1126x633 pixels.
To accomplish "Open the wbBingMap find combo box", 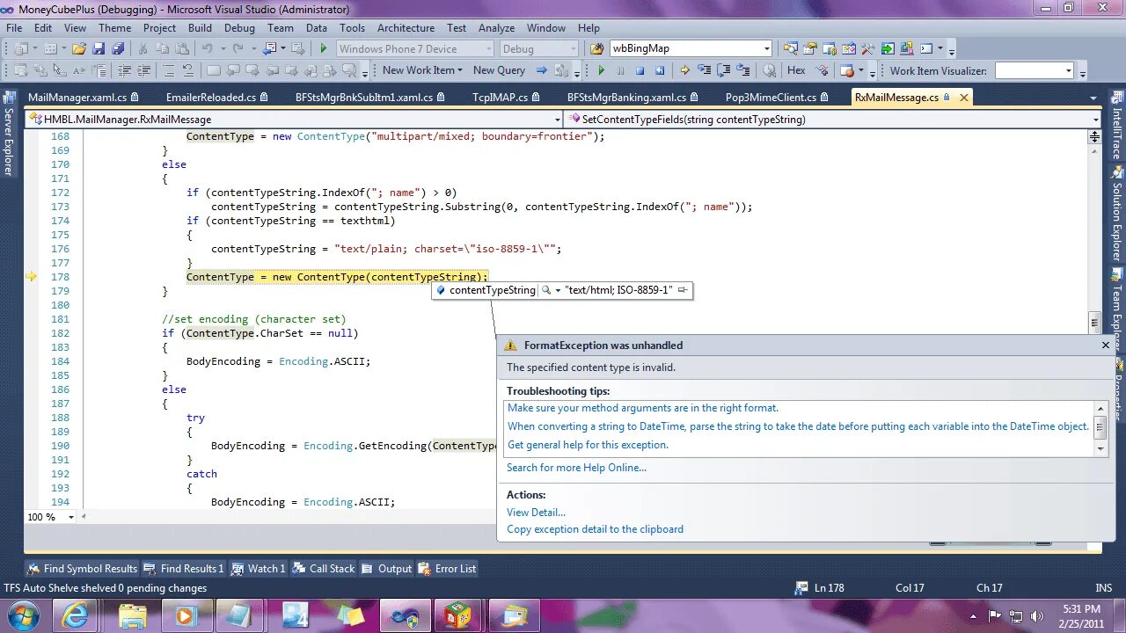I will click(691, 48).
